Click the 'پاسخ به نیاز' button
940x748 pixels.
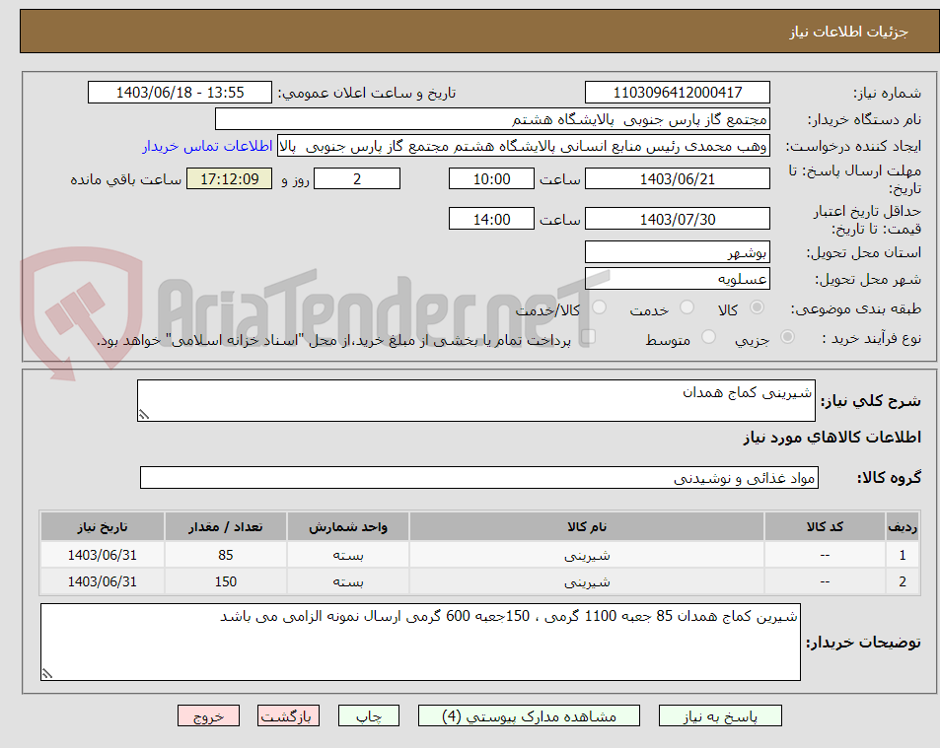(720, 716)
